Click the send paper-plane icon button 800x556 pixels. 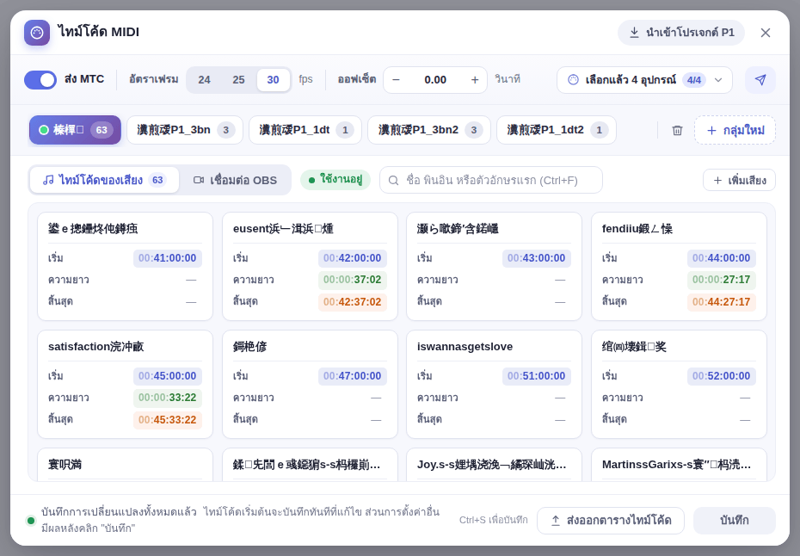[760, 80]
